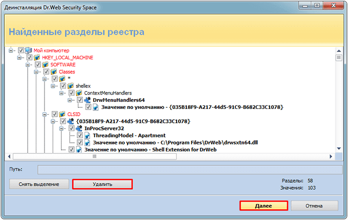Collapse the shellex node
Viewport: 348px width, 220px height.
pos(53,86)
